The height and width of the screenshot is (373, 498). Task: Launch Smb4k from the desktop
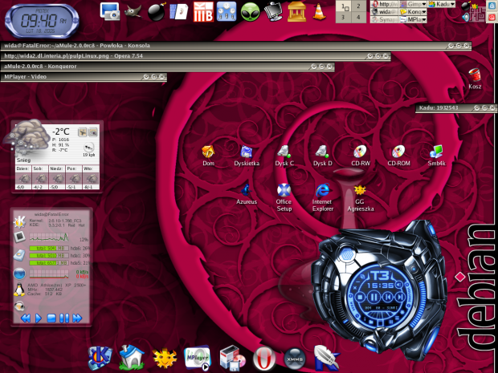(436, 156)
